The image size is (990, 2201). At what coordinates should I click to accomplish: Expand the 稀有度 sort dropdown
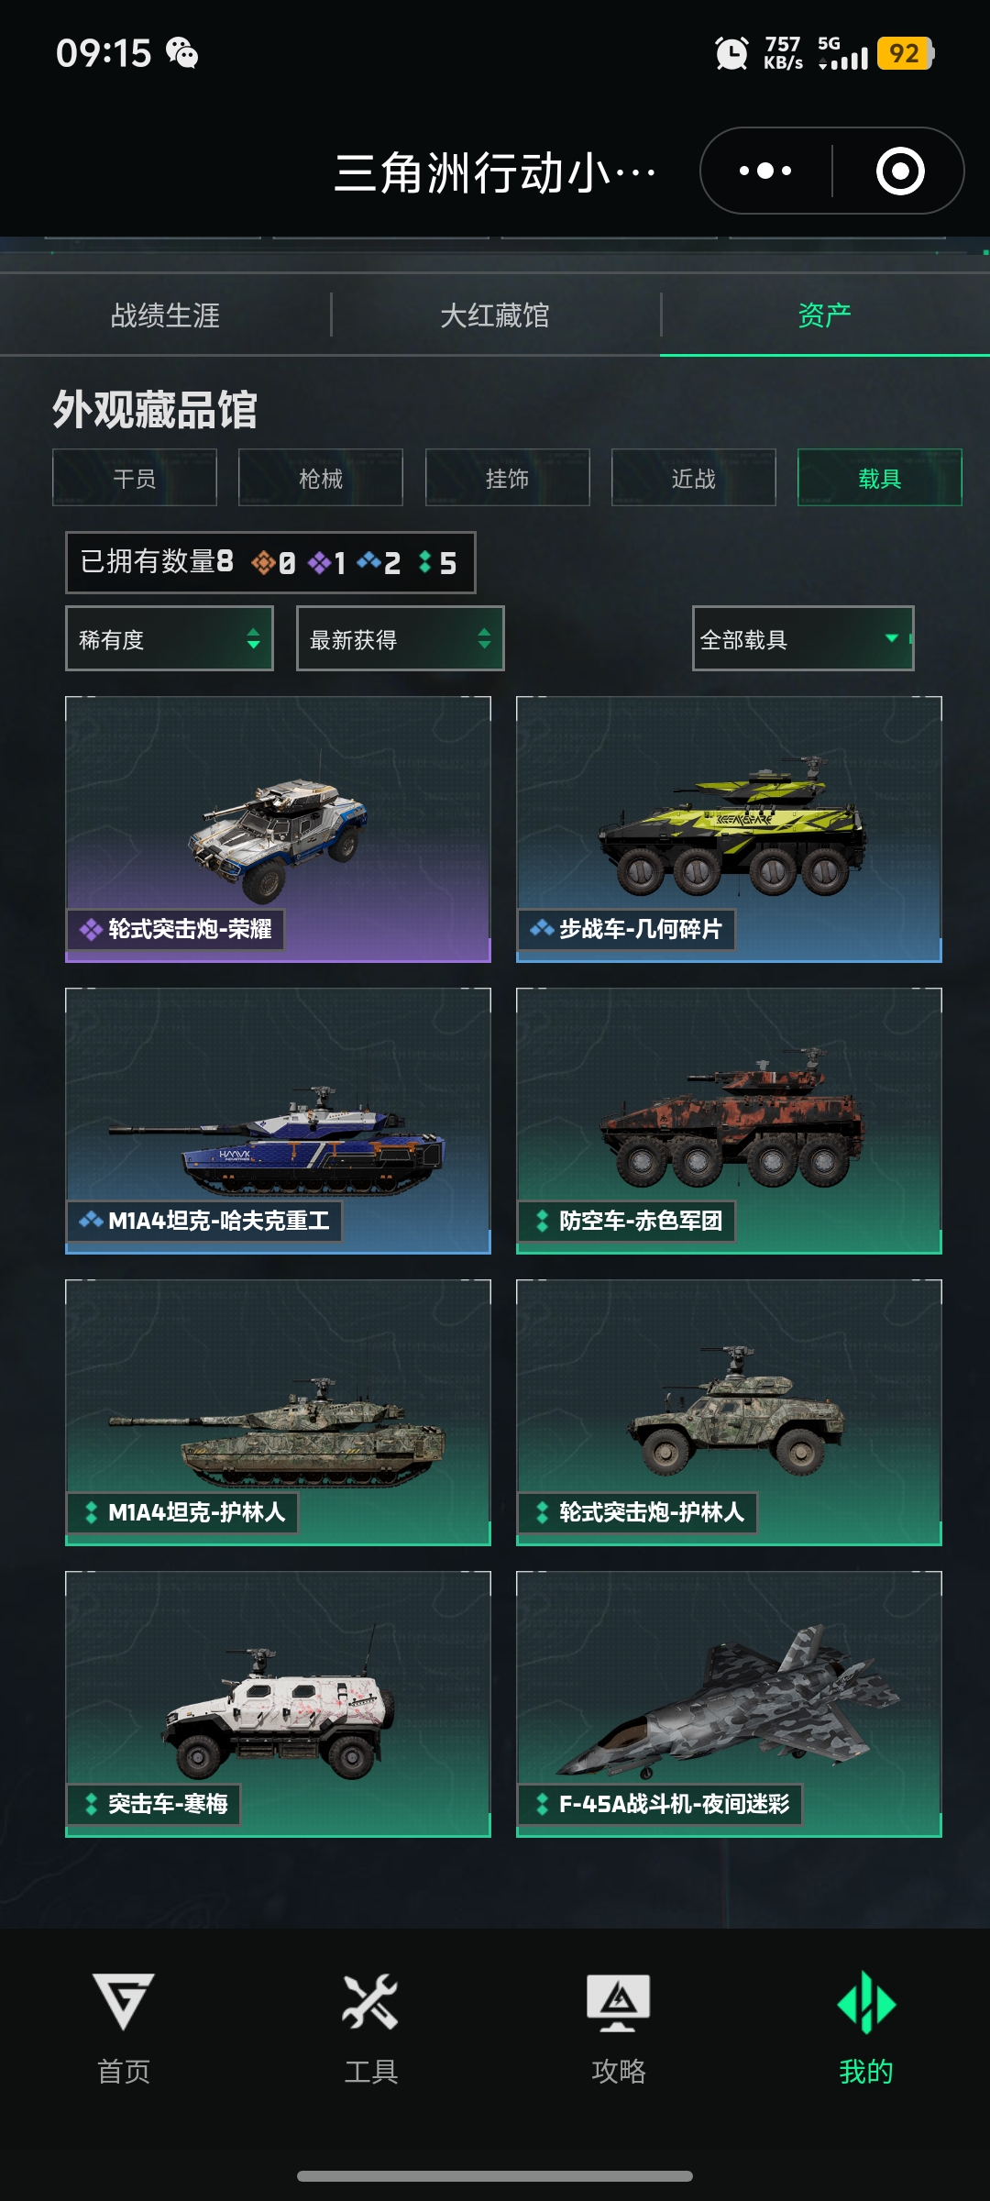point(170,638)
